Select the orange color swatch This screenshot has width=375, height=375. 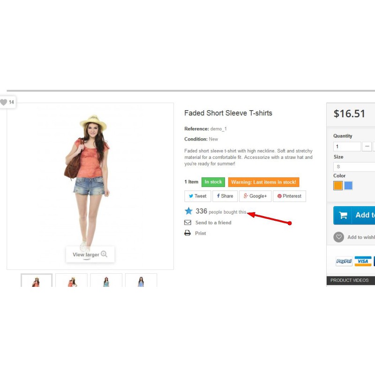pyautogui.click(x=338, y=186)
